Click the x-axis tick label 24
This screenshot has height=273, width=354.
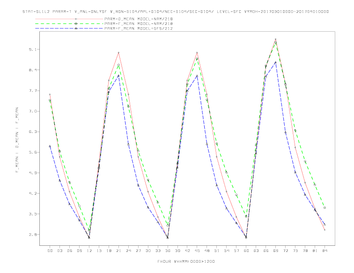coord(128,251)
